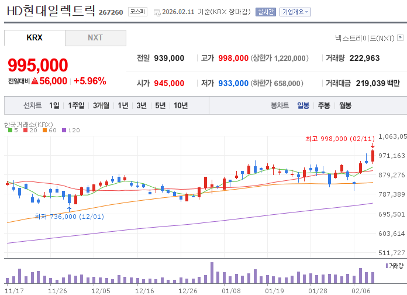Open the 넥스트레이드(NXT) help icon

(x=401, y=38)
